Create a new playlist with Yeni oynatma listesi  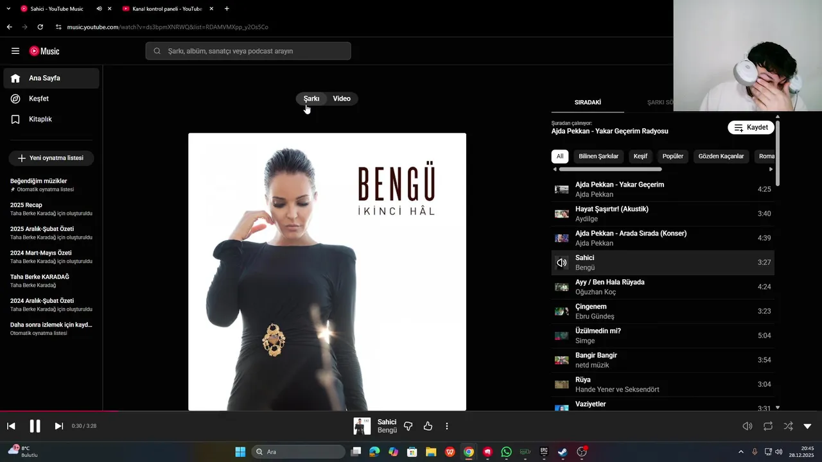point(51,158)
